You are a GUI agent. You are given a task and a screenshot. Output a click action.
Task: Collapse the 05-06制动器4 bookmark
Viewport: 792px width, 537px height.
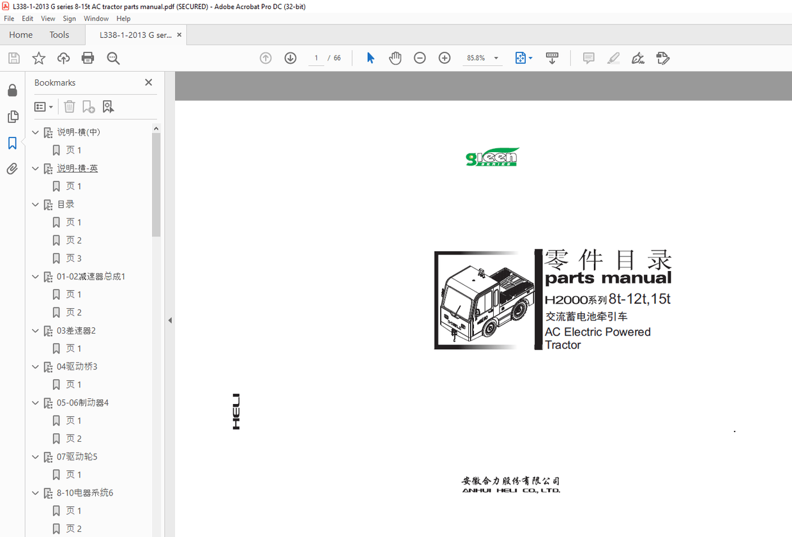36,403
